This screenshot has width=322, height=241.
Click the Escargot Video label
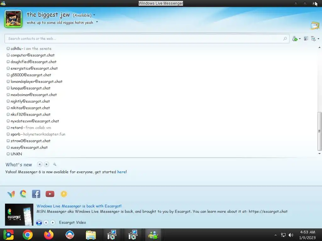[73, 222]
